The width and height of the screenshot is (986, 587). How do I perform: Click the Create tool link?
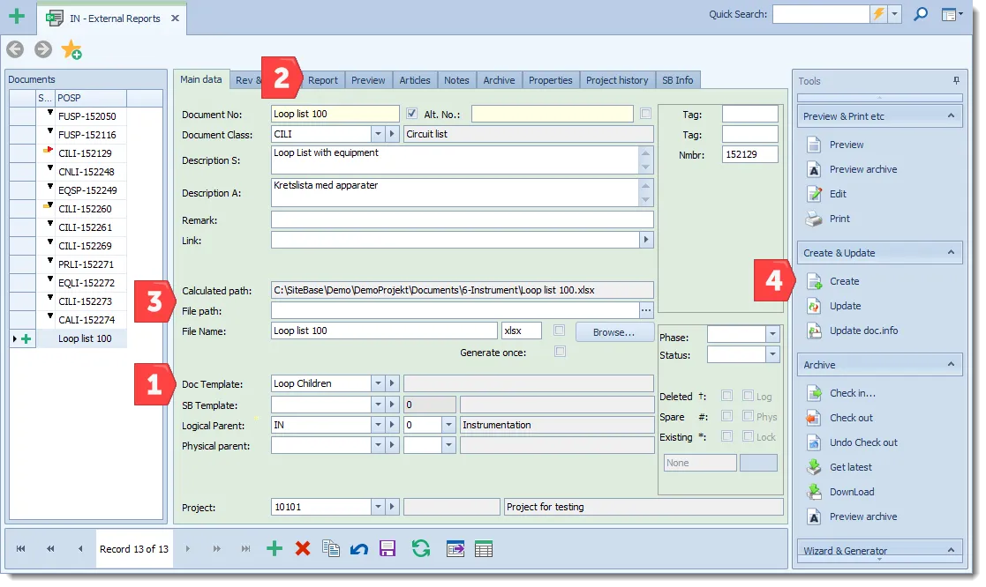pos(844,281)
